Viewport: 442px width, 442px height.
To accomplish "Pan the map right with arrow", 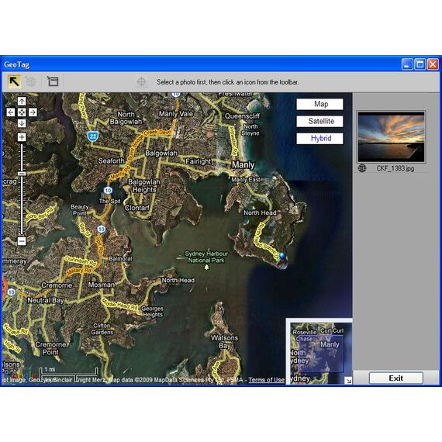I will (x=33, y=112).
